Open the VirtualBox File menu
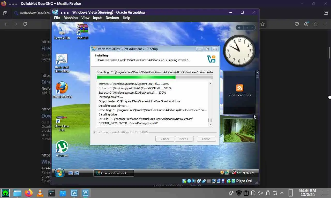 tap(57, 18)
